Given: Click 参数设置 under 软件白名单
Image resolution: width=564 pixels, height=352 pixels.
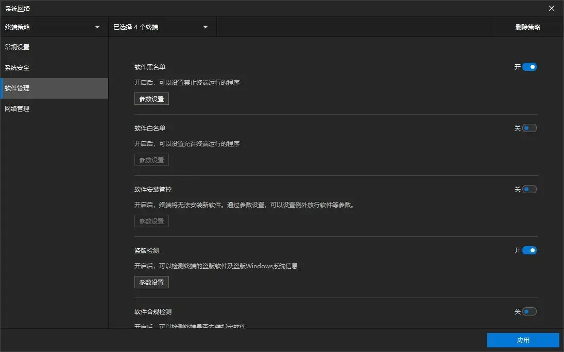Looking at the screenshot, I should [x=151, y=160].
